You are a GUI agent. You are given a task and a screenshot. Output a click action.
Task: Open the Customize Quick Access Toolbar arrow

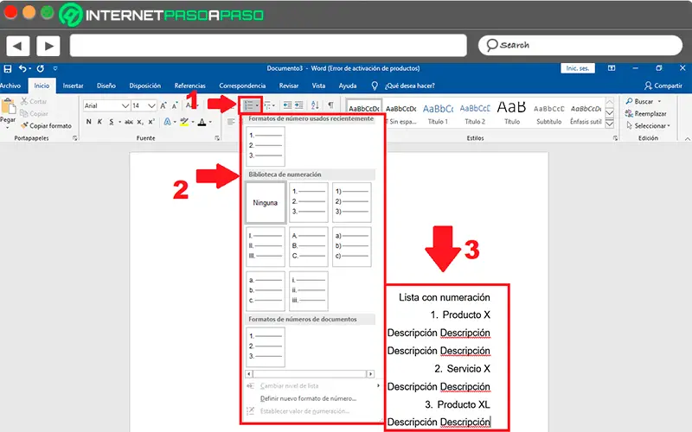coord(55,68)
